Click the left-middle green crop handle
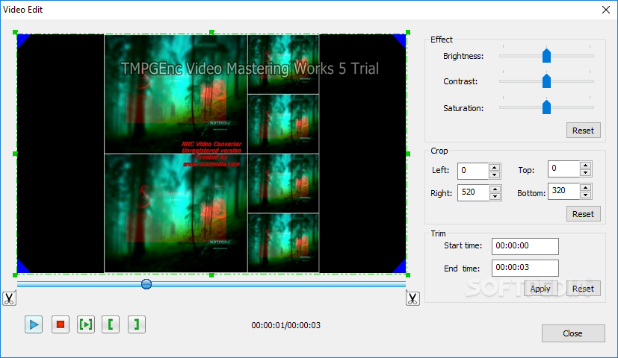 (x=15, y=154)
